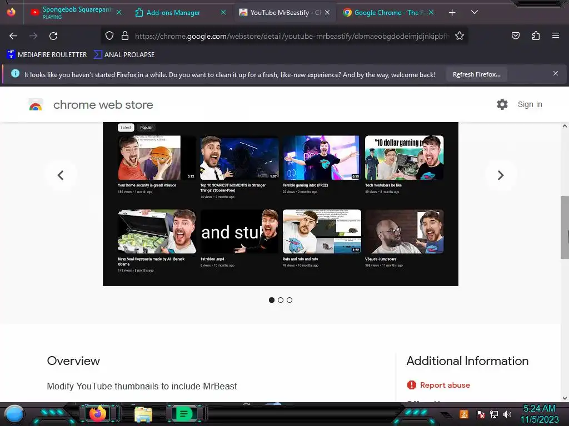The image size is (569, 426).
Task: Expand the list all tabs chevron
Action: click(475, 12)
